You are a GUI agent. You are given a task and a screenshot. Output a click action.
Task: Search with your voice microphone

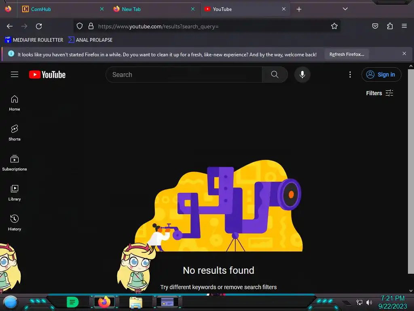pos(302,75)
